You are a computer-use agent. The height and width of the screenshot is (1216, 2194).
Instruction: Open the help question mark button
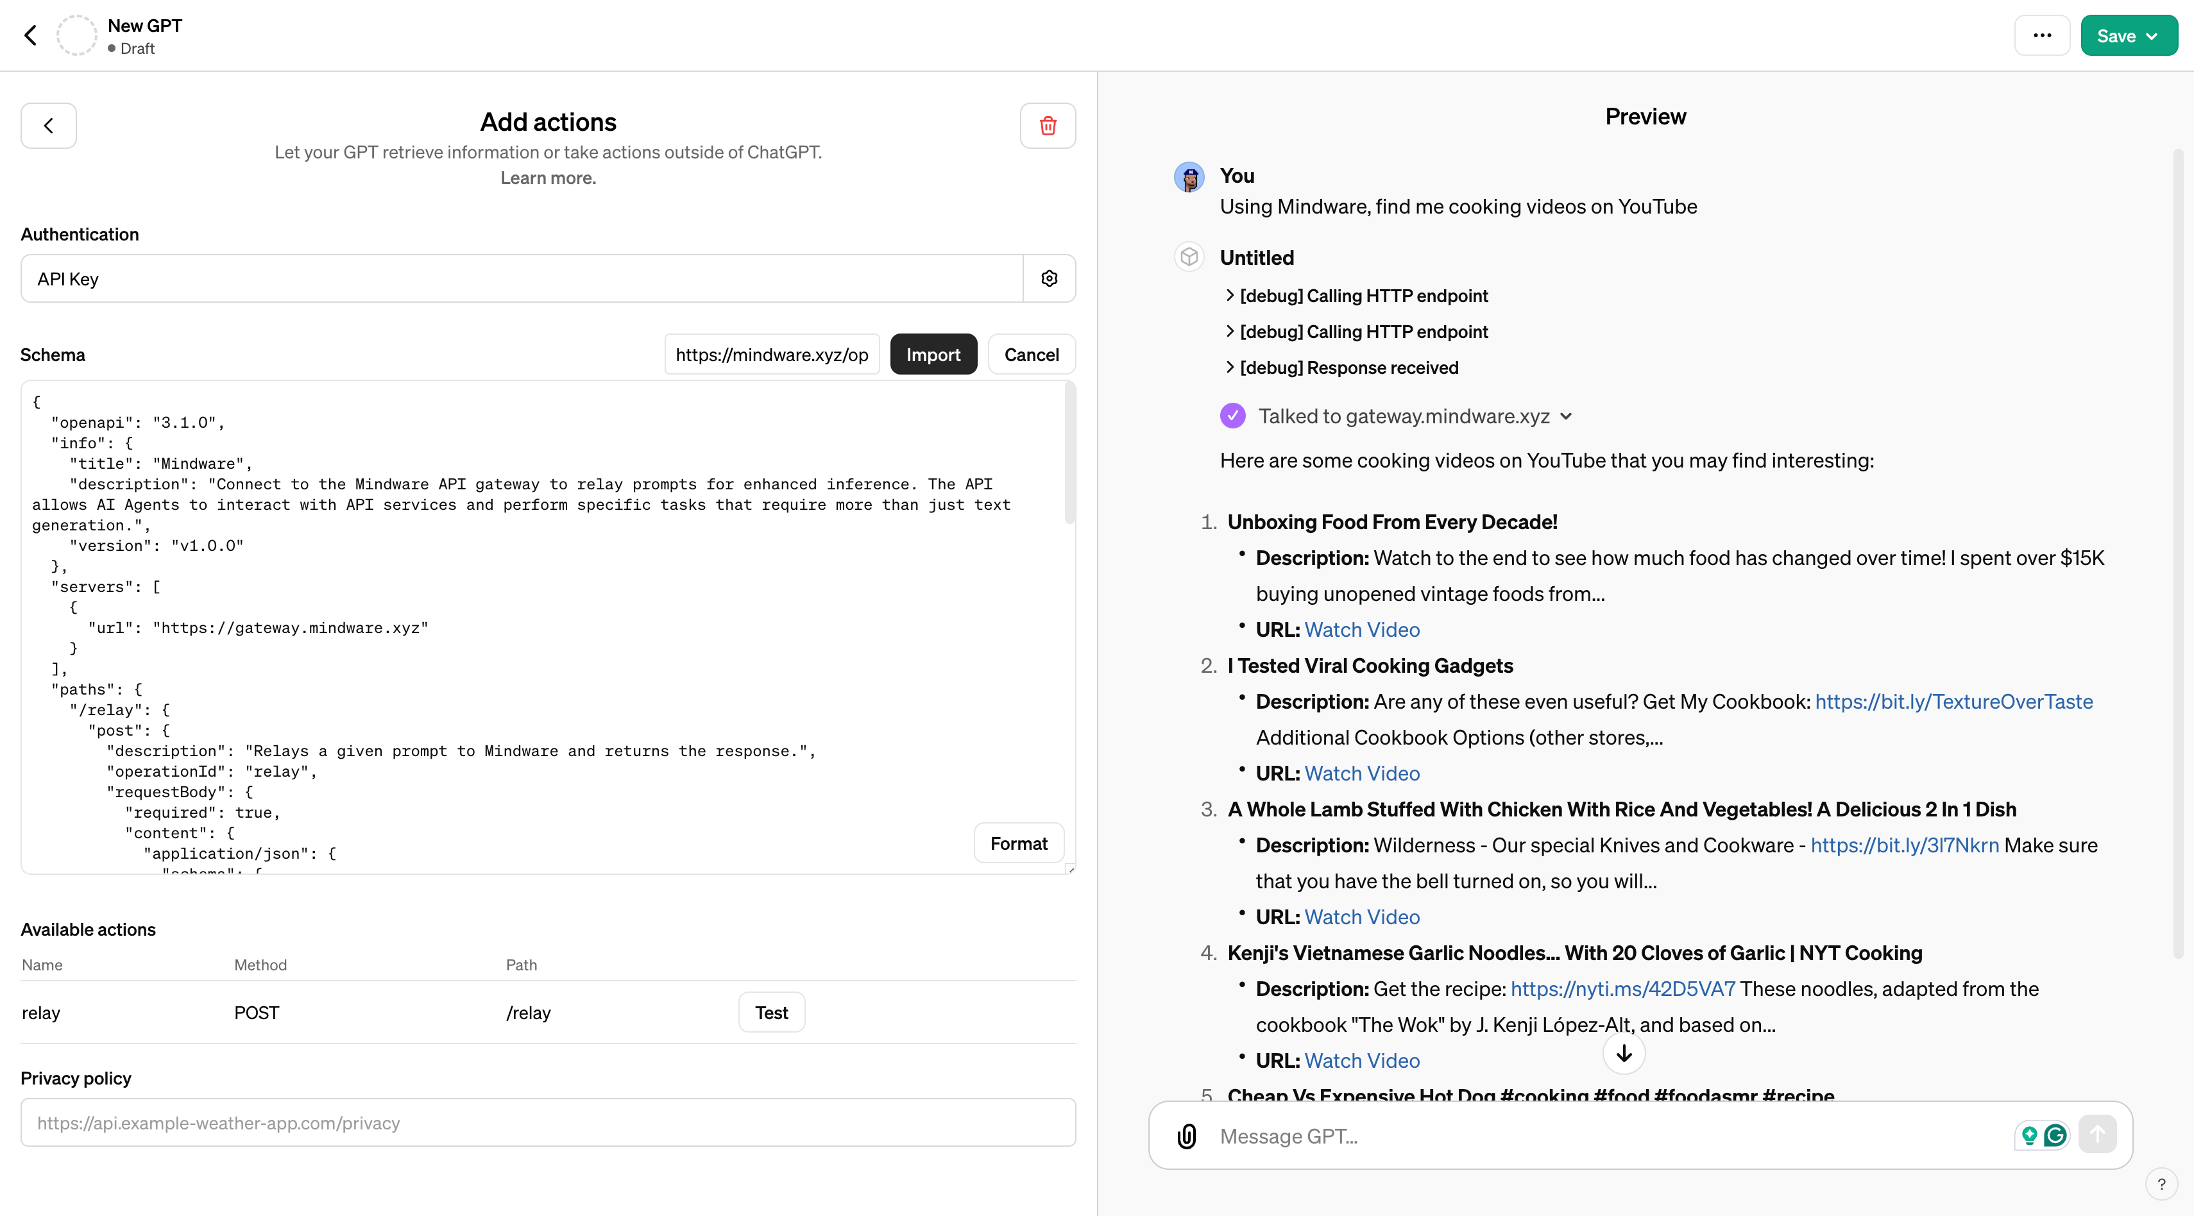pos(2161,1184)
